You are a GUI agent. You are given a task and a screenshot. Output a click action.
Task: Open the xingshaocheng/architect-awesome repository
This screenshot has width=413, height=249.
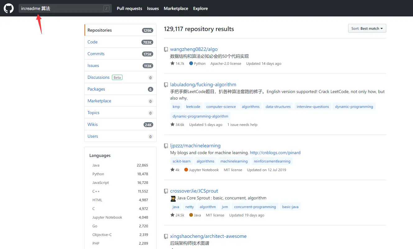(x=209, y=236)
